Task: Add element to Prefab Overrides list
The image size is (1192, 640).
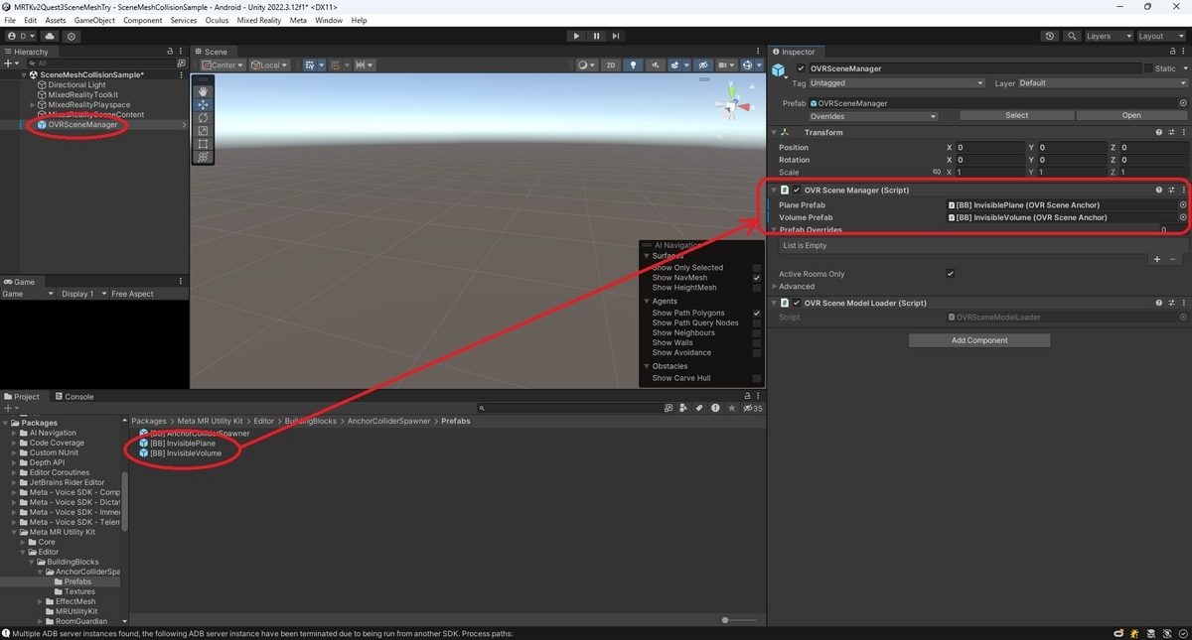Action: [1156, 259]
